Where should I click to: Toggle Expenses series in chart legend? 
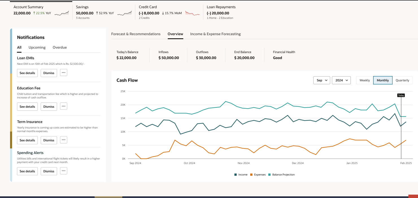[258, 175]
